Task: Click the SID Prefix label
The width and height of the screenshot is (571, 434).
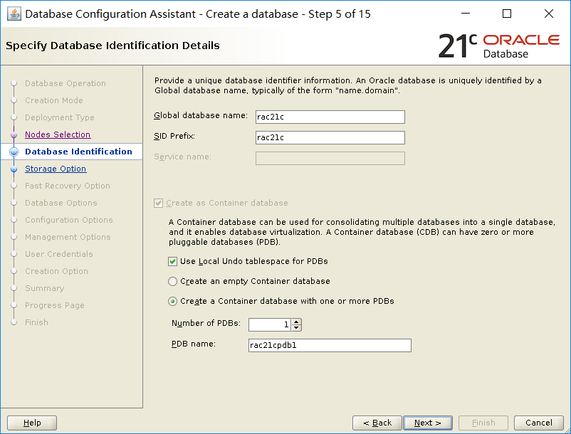Action: pyautogui.click(x=174, y=136)
